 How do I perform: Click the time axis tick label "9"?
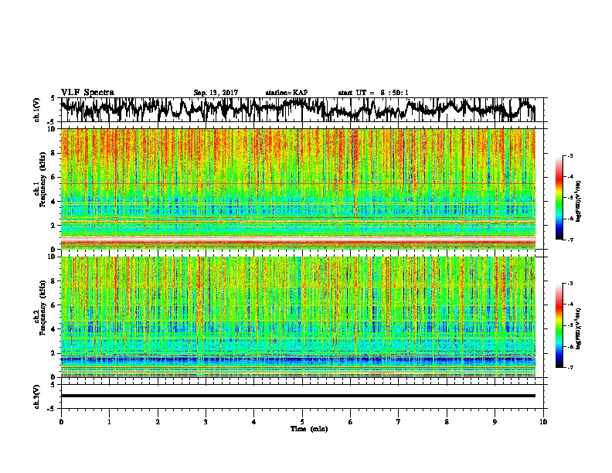click(495, 422)
